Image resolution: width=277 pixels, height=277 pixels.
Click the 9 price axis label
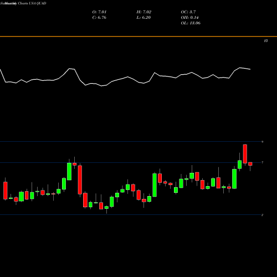coord(262,142)
